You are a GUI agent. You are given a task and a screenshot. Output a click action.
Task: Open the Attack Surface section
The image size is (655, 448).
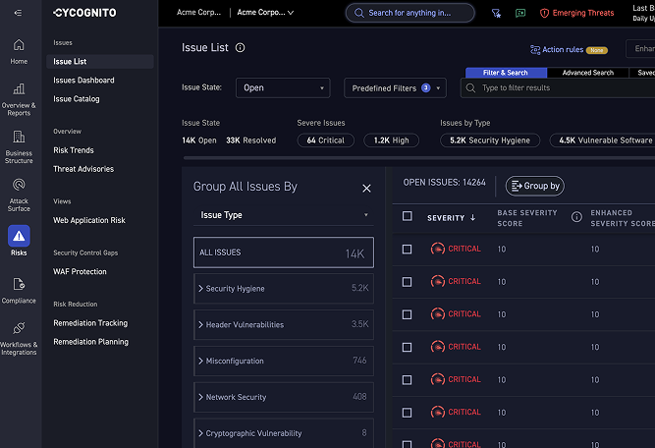pyautogui.click(x=19, y=191)
